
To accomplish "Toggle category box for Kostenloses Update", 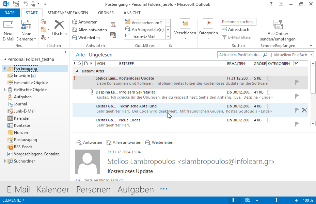I will coord(269,78).
